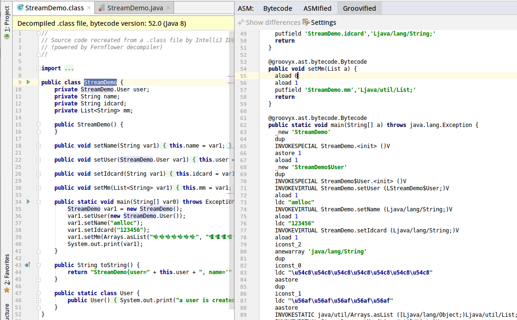Open the Project tool window sidebar tab

7,22
